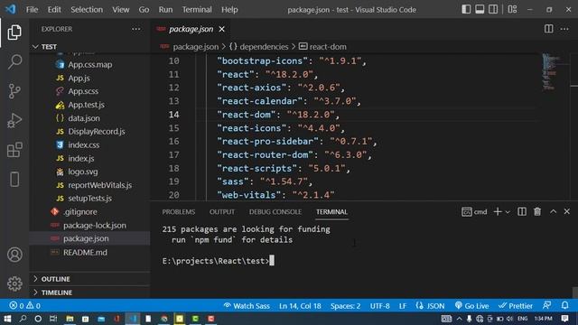
Task: Open the Explorer view in activity bar
Action: click(14, 32)
